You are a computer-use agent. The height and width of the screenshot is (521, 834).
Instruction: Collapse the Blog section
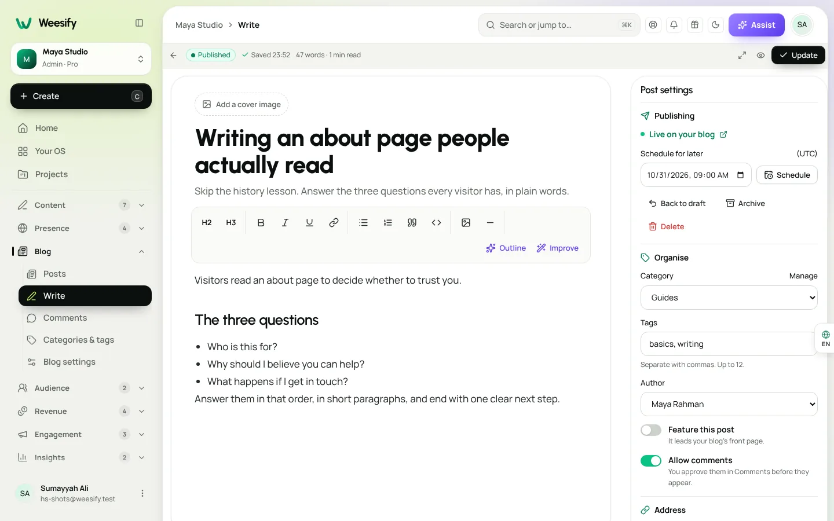click(x=81, y=251)
